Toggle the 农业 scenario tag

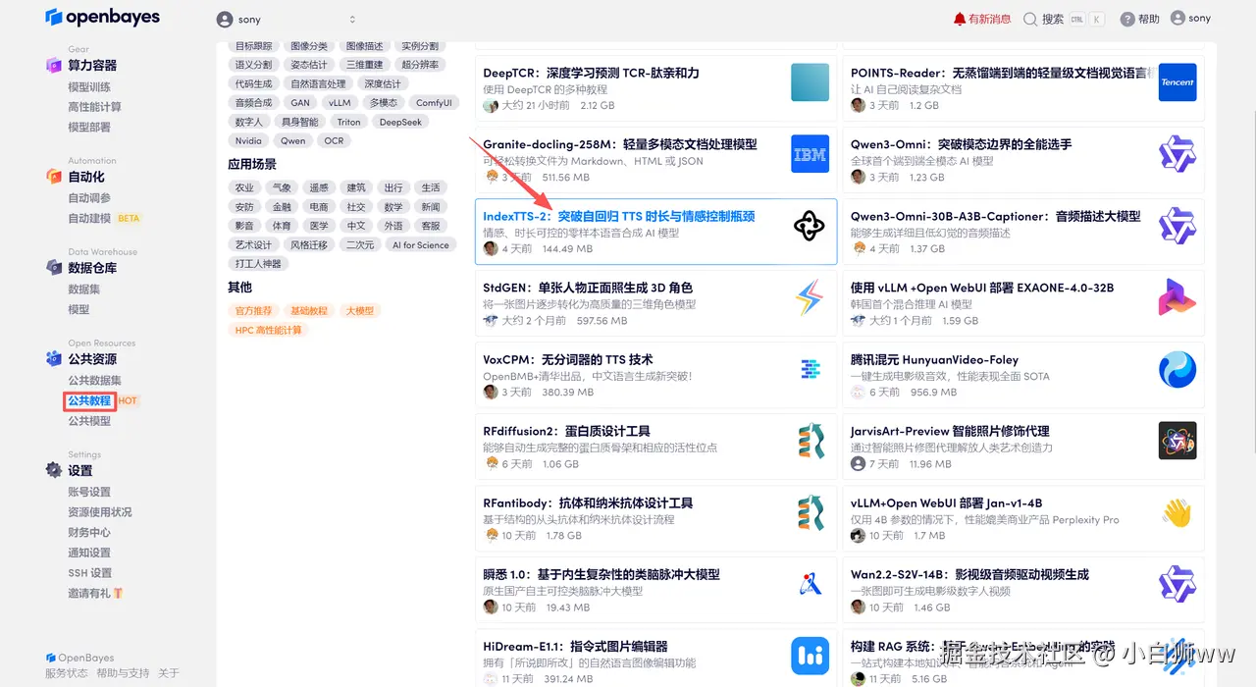tap(244, 187)
